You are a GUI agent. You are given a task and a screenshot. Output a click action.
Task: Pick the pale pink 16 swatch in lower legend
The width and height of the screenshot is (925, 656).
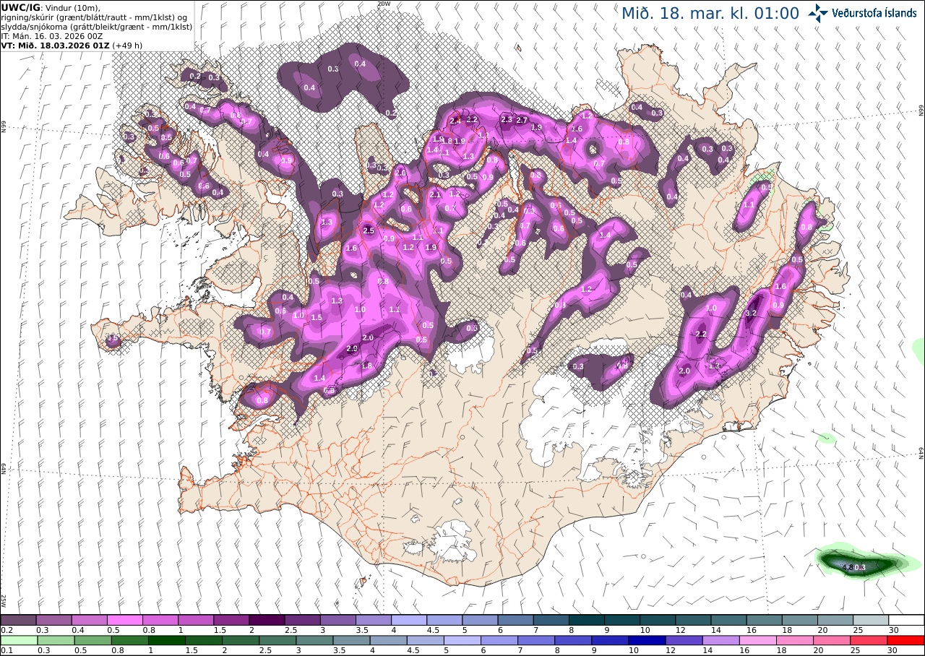758,640
